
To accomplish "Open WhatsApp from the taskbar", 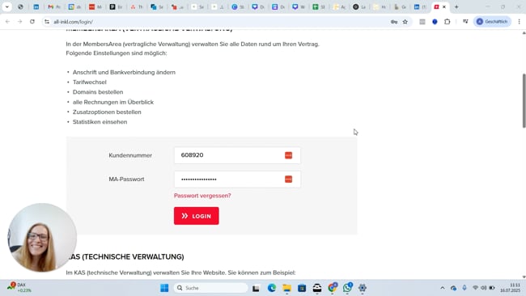I will (347, 288).
